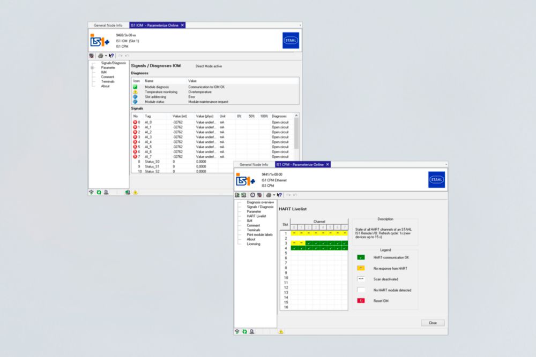Switch to the General Node Info tab

pyautogui.click(x=107, y=25)
